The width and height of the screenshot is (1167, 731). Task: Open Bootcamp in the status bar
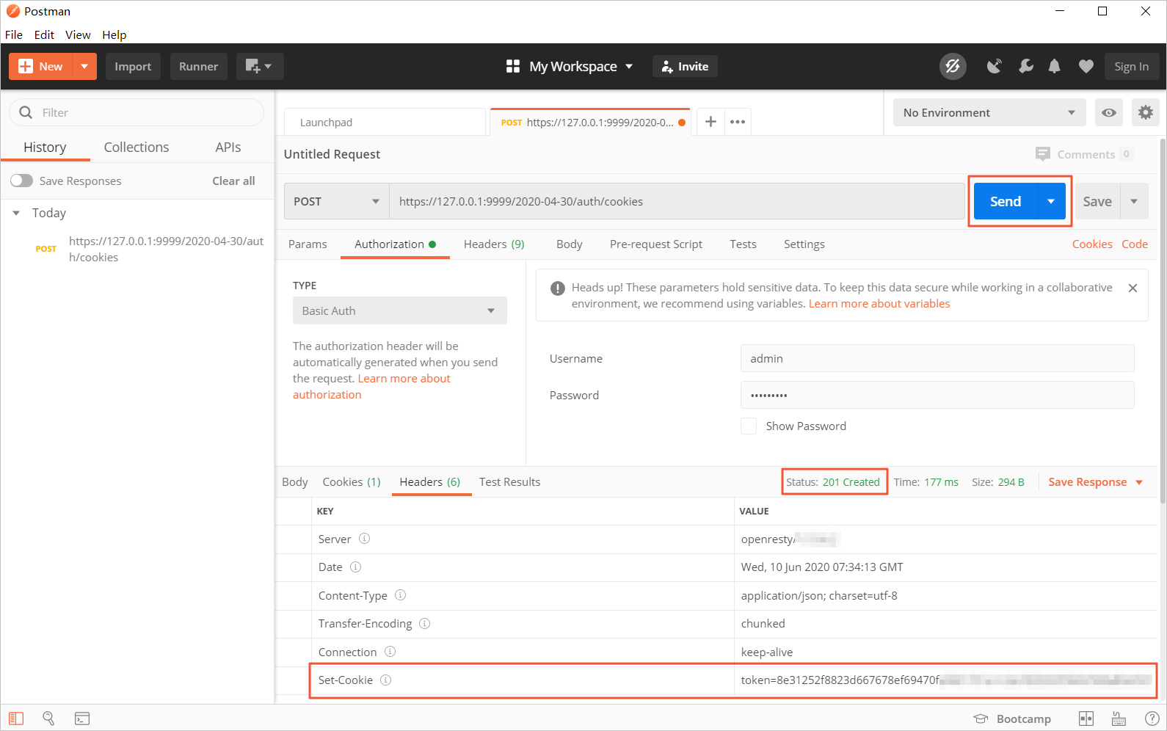[x=1012, y=719]
